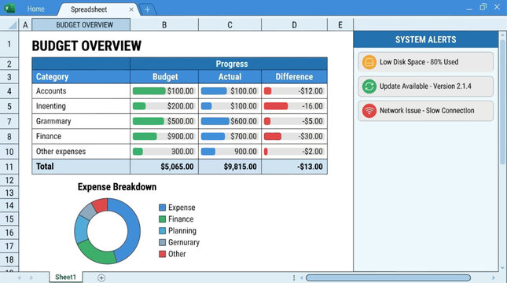Screen dimensions: 507x283
Task: Click the green Finance legend swatch
Action: (162, 219)
